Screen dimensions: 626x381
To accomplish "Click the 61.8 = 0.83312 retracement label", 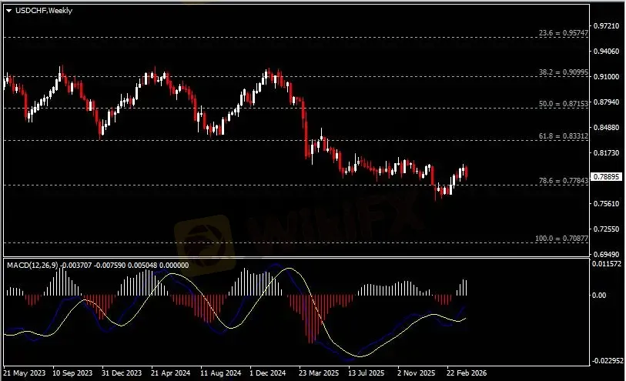I will pyautogui.click(x=563, y=135).
